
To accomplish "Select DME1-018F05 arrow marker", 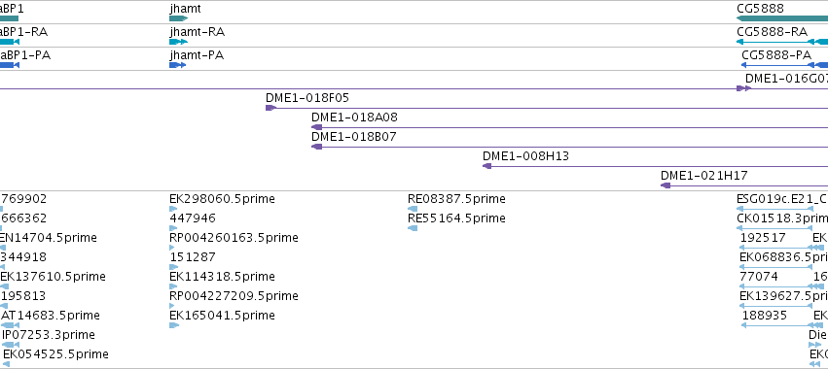I will click(x=270, y=108).
